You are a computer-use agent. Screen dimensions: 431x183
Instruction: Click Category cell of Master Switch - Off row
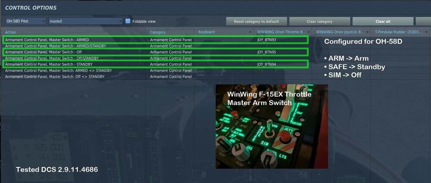(171, 52)
